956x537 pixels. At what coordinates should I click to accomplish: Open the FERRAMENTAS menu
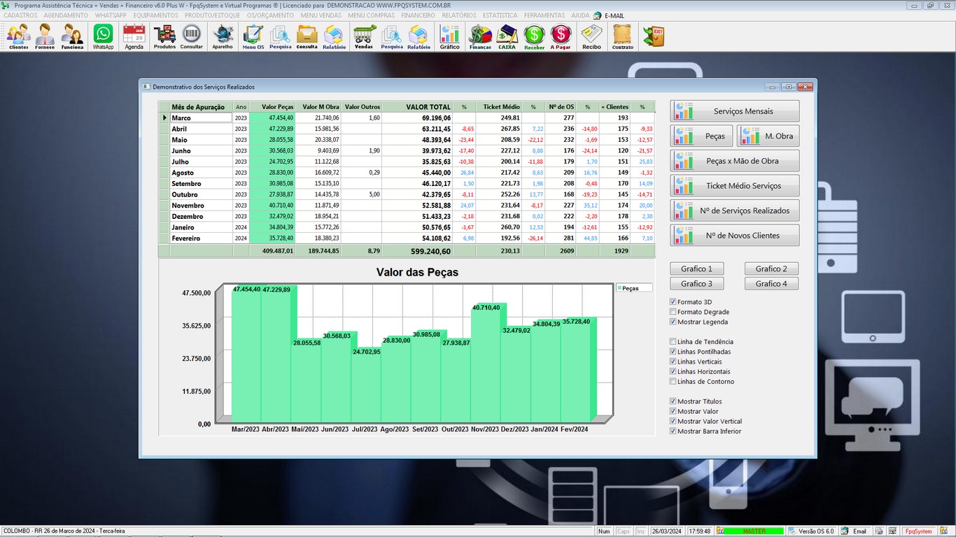(544, 15)
